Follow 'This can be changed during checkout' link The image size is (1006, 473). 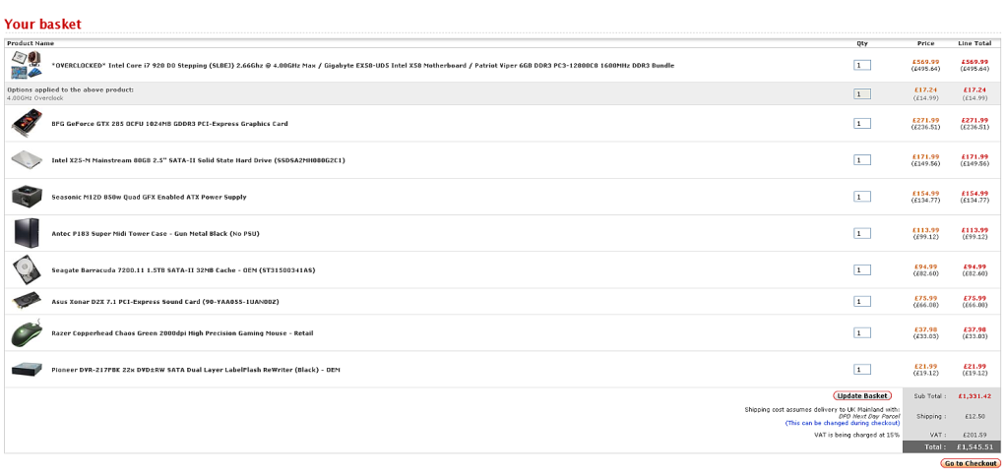(843, 423)
